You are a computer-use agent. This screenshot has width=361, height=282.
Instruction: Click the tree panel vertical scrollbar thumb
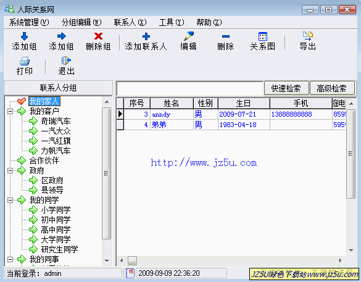pyautogui.click(x=107, y=173)
